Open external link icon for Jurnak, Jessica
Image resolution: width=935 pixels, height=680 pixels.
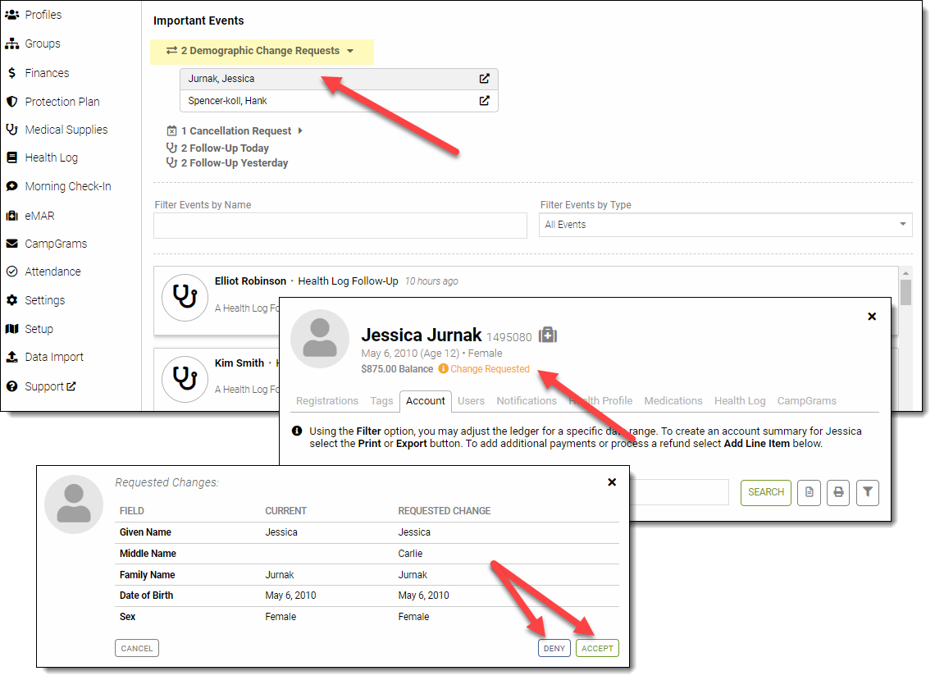point(484,79)
